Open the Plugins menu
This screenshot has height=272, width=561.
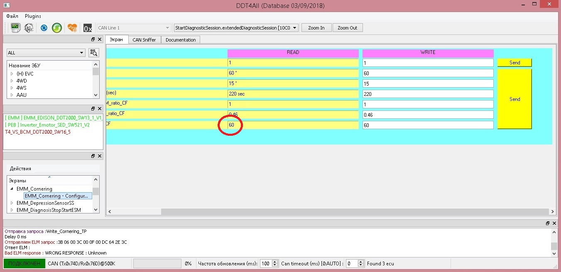tap(33, 16)
